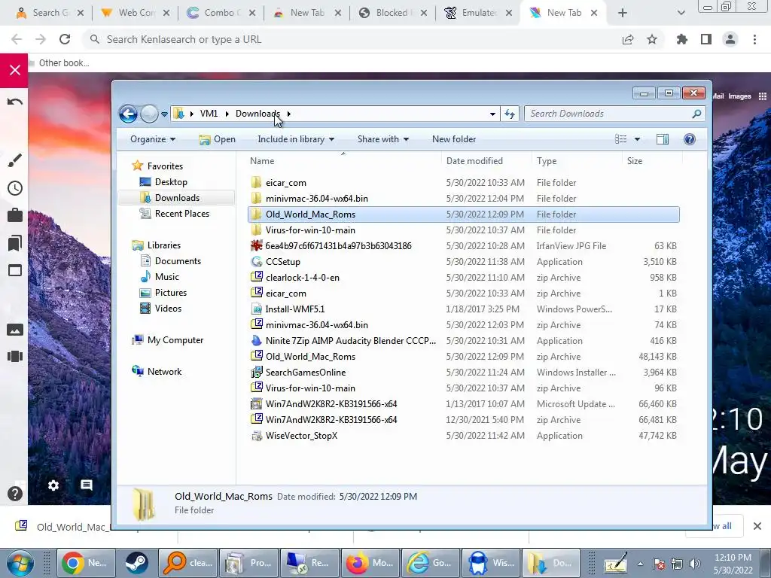Sort by Date modified column header
Screen dimensions: 771x578
click(474, 161)
